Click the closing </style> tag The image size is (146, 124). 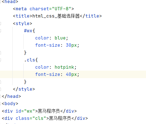pyautogui.click(x=24, y=89)
